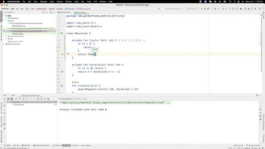
Task: Toggle the Build Variants side tab
Action: pos(1,136)
